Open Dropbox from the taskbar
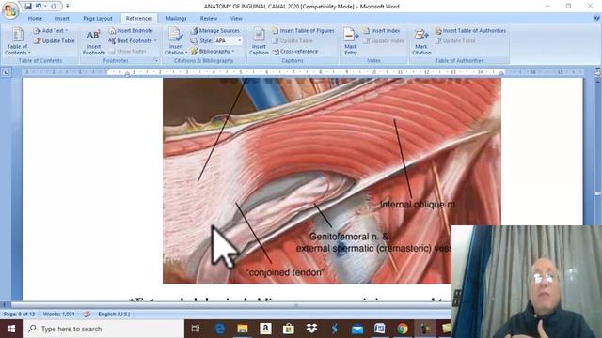The height and width of the screenshot is (338, 602). click(x=311, y=329)
